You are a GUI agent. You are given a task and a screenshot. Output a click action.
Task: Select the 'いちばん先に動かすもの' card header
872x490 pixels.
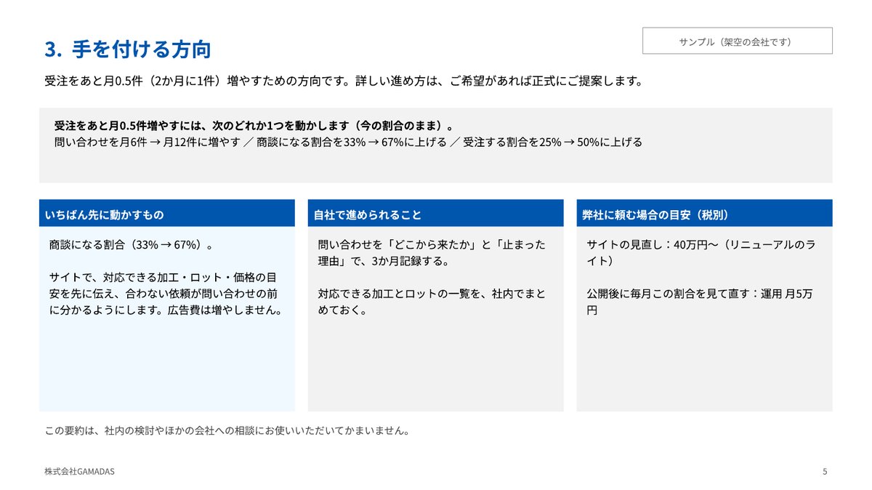tap(167, 213)
